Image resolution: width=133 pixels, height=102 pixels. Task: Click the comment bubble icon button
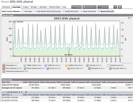click(x=115, y=7)
